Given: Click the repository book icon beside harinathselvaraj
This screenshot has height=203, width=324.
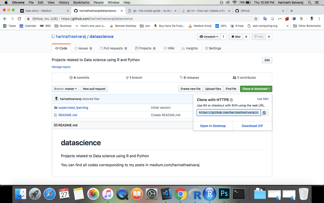Looking at the screenshot, I should 53,36.
